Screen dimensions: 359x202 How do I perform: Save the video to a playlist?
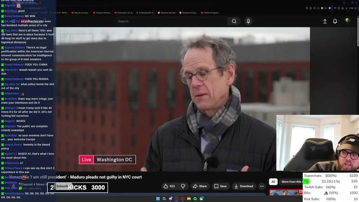pos(220,186)
